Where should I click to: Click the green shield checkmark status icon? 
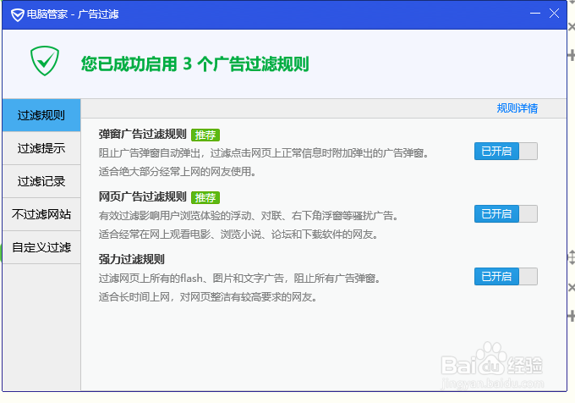coord(45,61)
